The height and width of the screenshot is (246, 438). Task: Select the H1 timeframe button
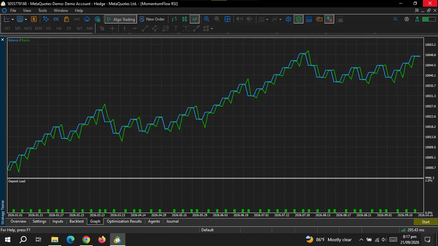tap(48, 29)
